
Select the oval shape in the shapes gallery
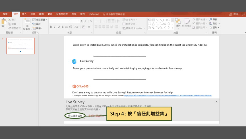pyautogui.click(x=169, y=20)
